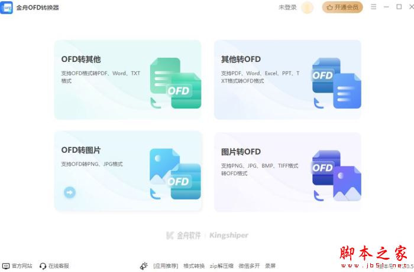The image size is (414, 272).
Task: Maximize the window
Action: [399, 7]
